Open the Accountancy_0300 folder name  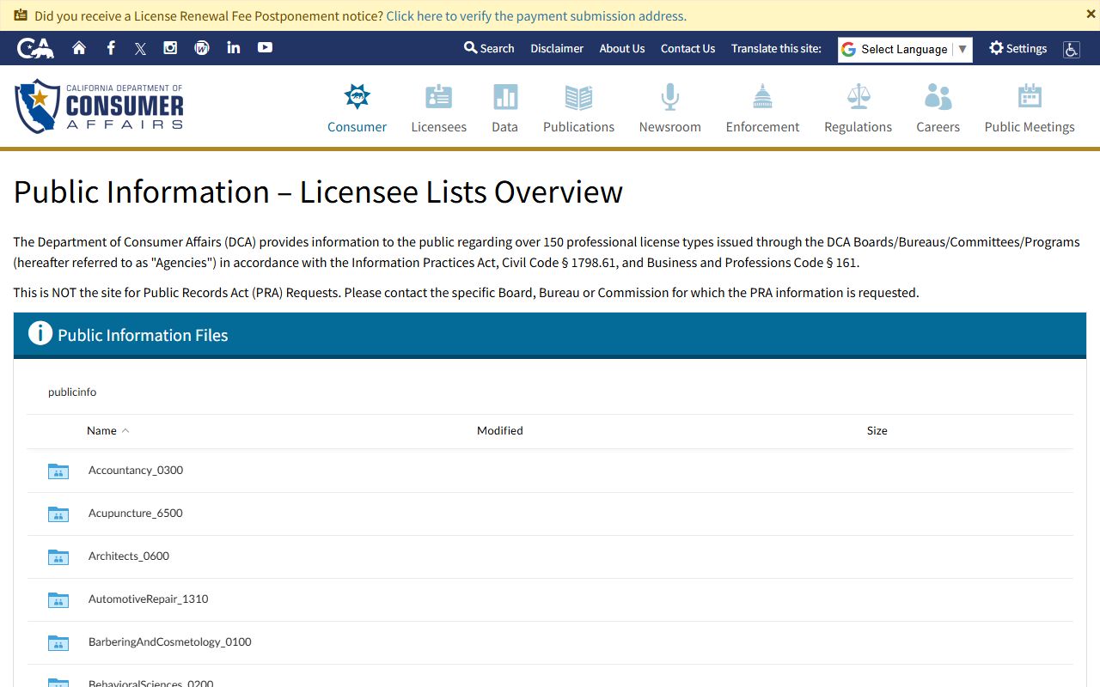[136, 470]
